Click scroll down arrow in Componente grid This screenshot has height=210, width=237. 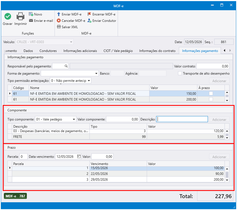(227, 138)
